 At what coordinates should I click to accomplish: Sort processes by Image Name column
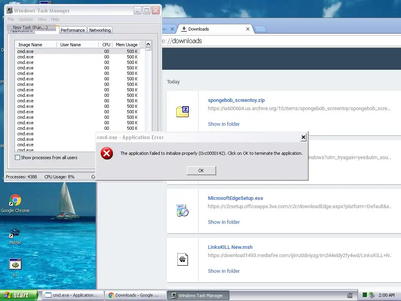tap(36, 45)
